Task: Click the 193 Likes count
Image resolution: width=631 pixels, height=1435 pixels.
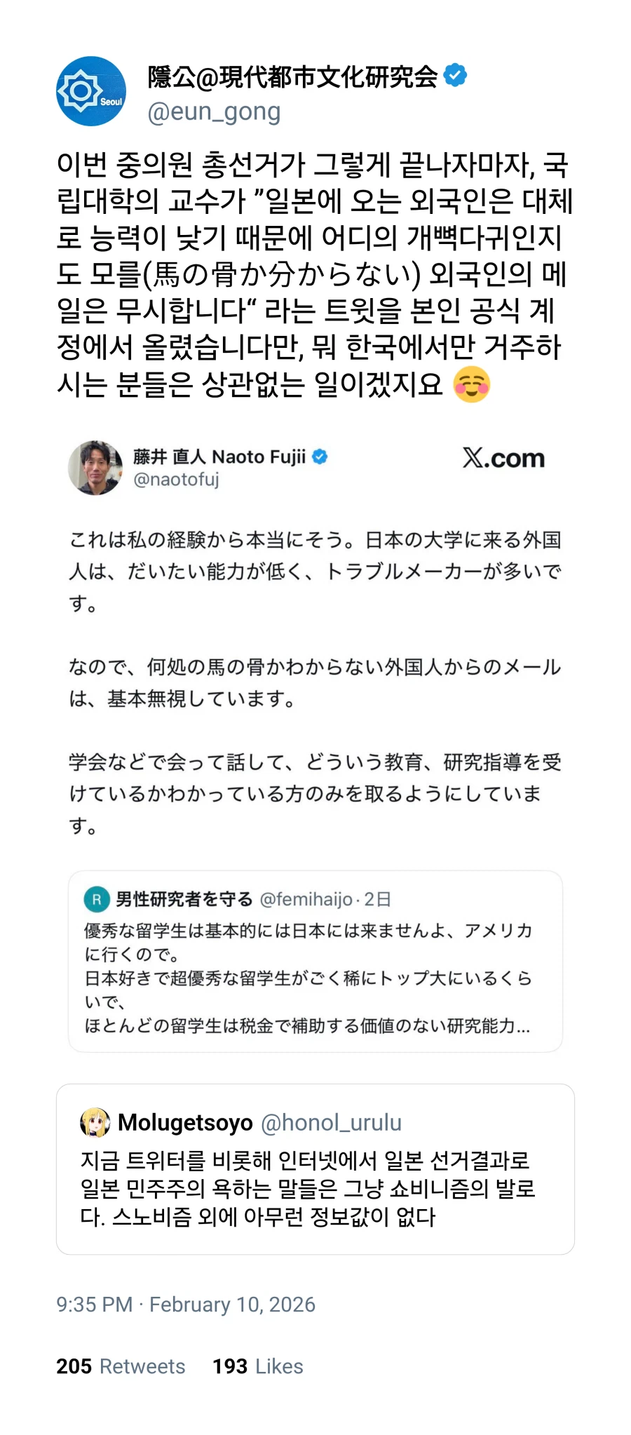Action: tap(257, 1366)
